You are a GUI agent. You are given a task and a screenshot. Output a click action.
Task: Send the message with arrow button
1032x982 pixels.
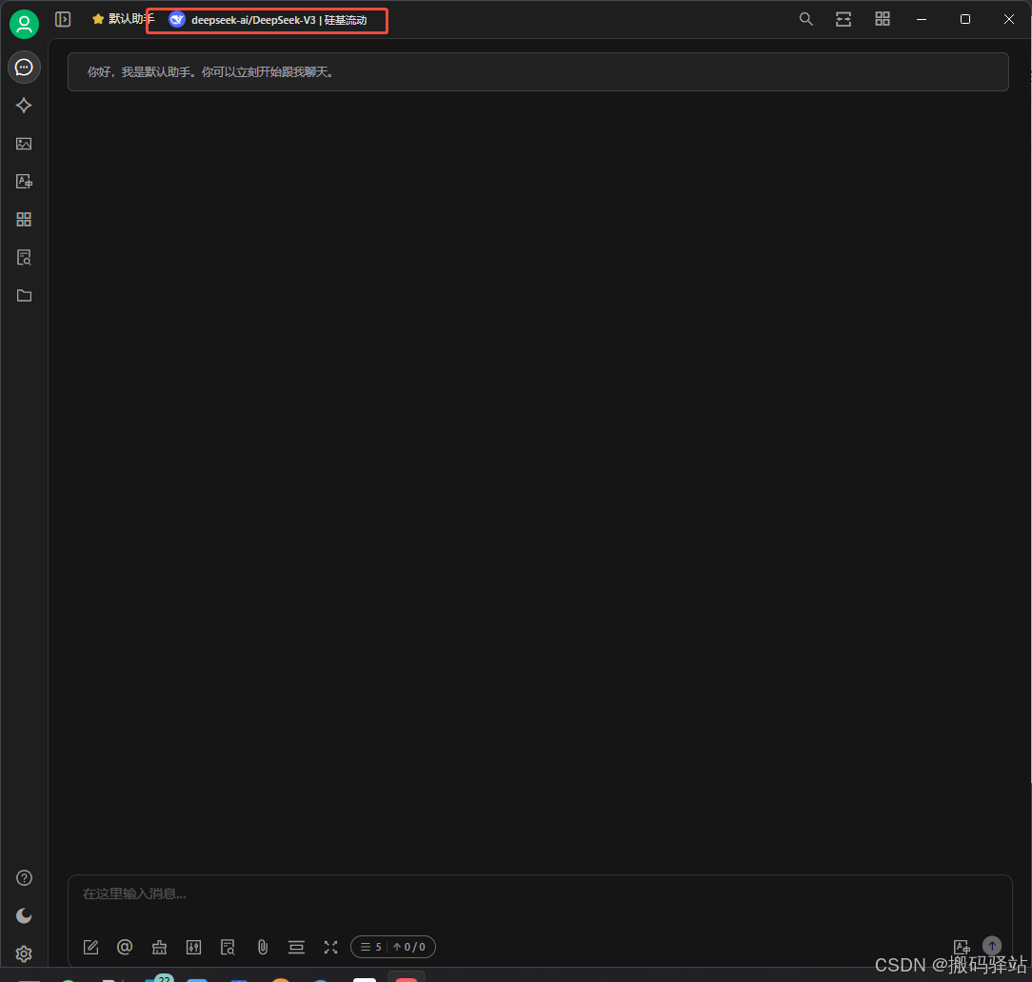pyautogui.click(x=992, y=946)
